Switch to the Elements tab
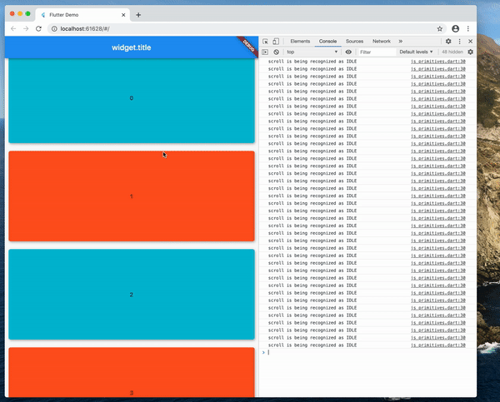 [300, 42]
